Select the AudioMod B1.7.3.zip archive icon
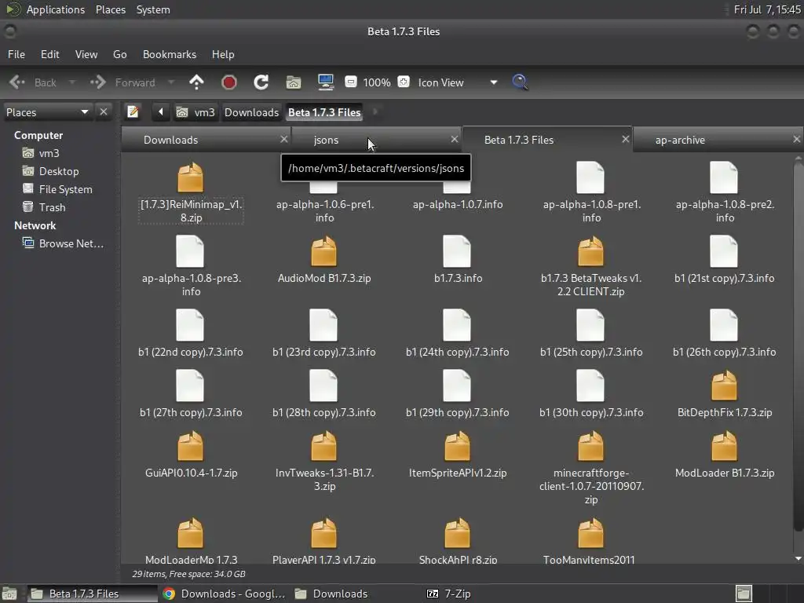Screen dimensions: 804x603 (x=324, y=251)
